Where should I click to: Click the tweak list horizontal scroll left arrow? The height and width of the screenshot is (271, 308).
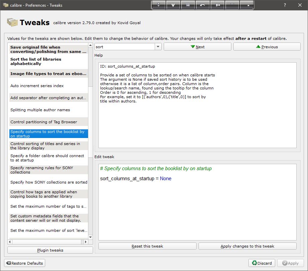pos(10,242)
